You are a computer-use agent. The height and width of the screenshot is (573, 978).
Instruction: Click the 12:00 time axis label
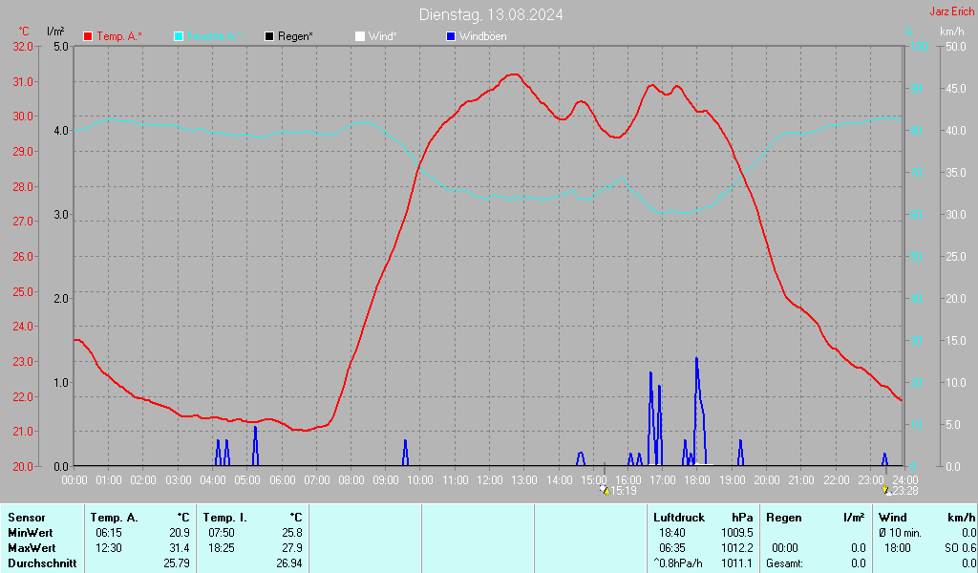[490, 480]
